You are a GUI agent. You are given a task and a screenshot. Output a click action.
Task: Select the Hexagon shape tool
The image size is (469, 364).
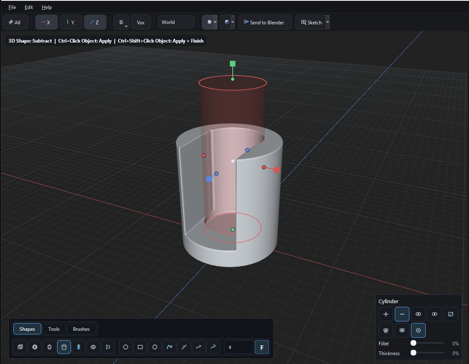154,347
